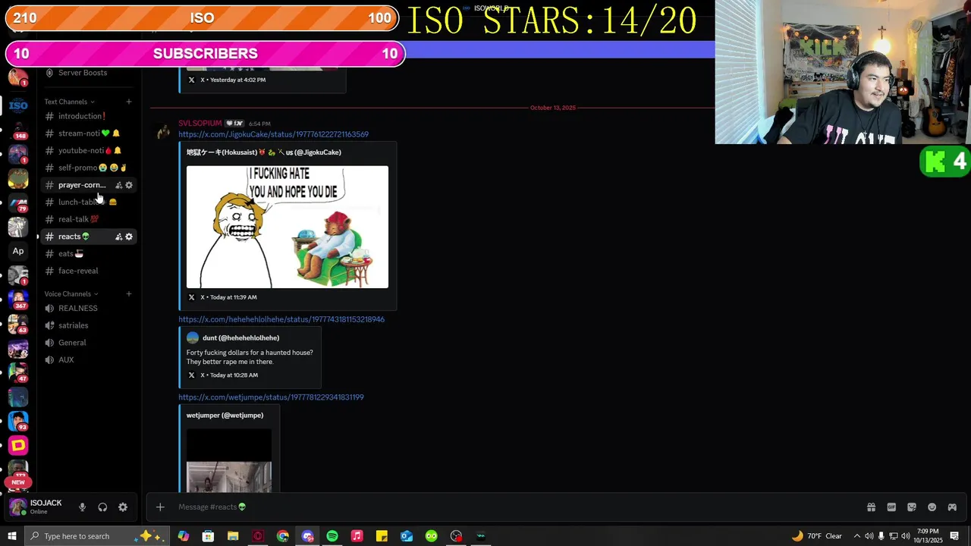Open Apple Music from the taskbar
Image resolution: width=971 pixels, height=546 pixels.
point(357,536)
